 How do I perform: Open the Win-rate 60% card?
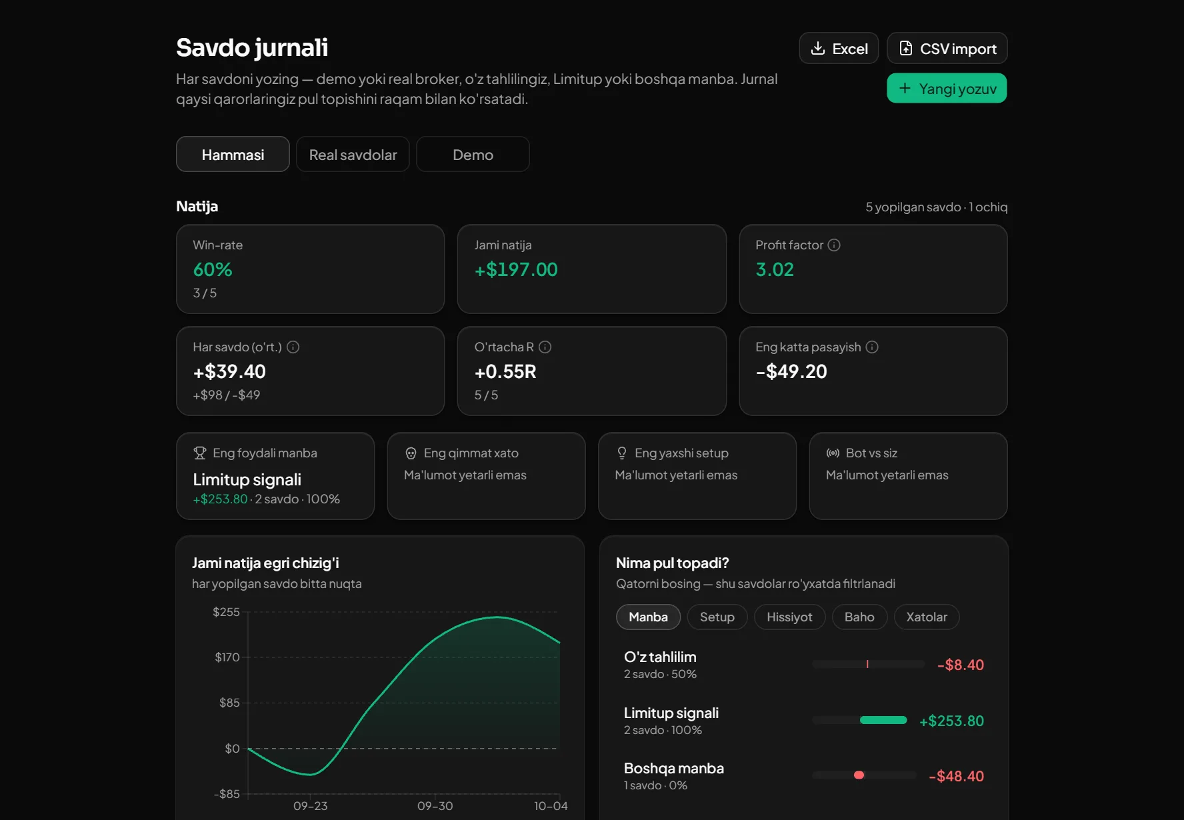[310, 269]
